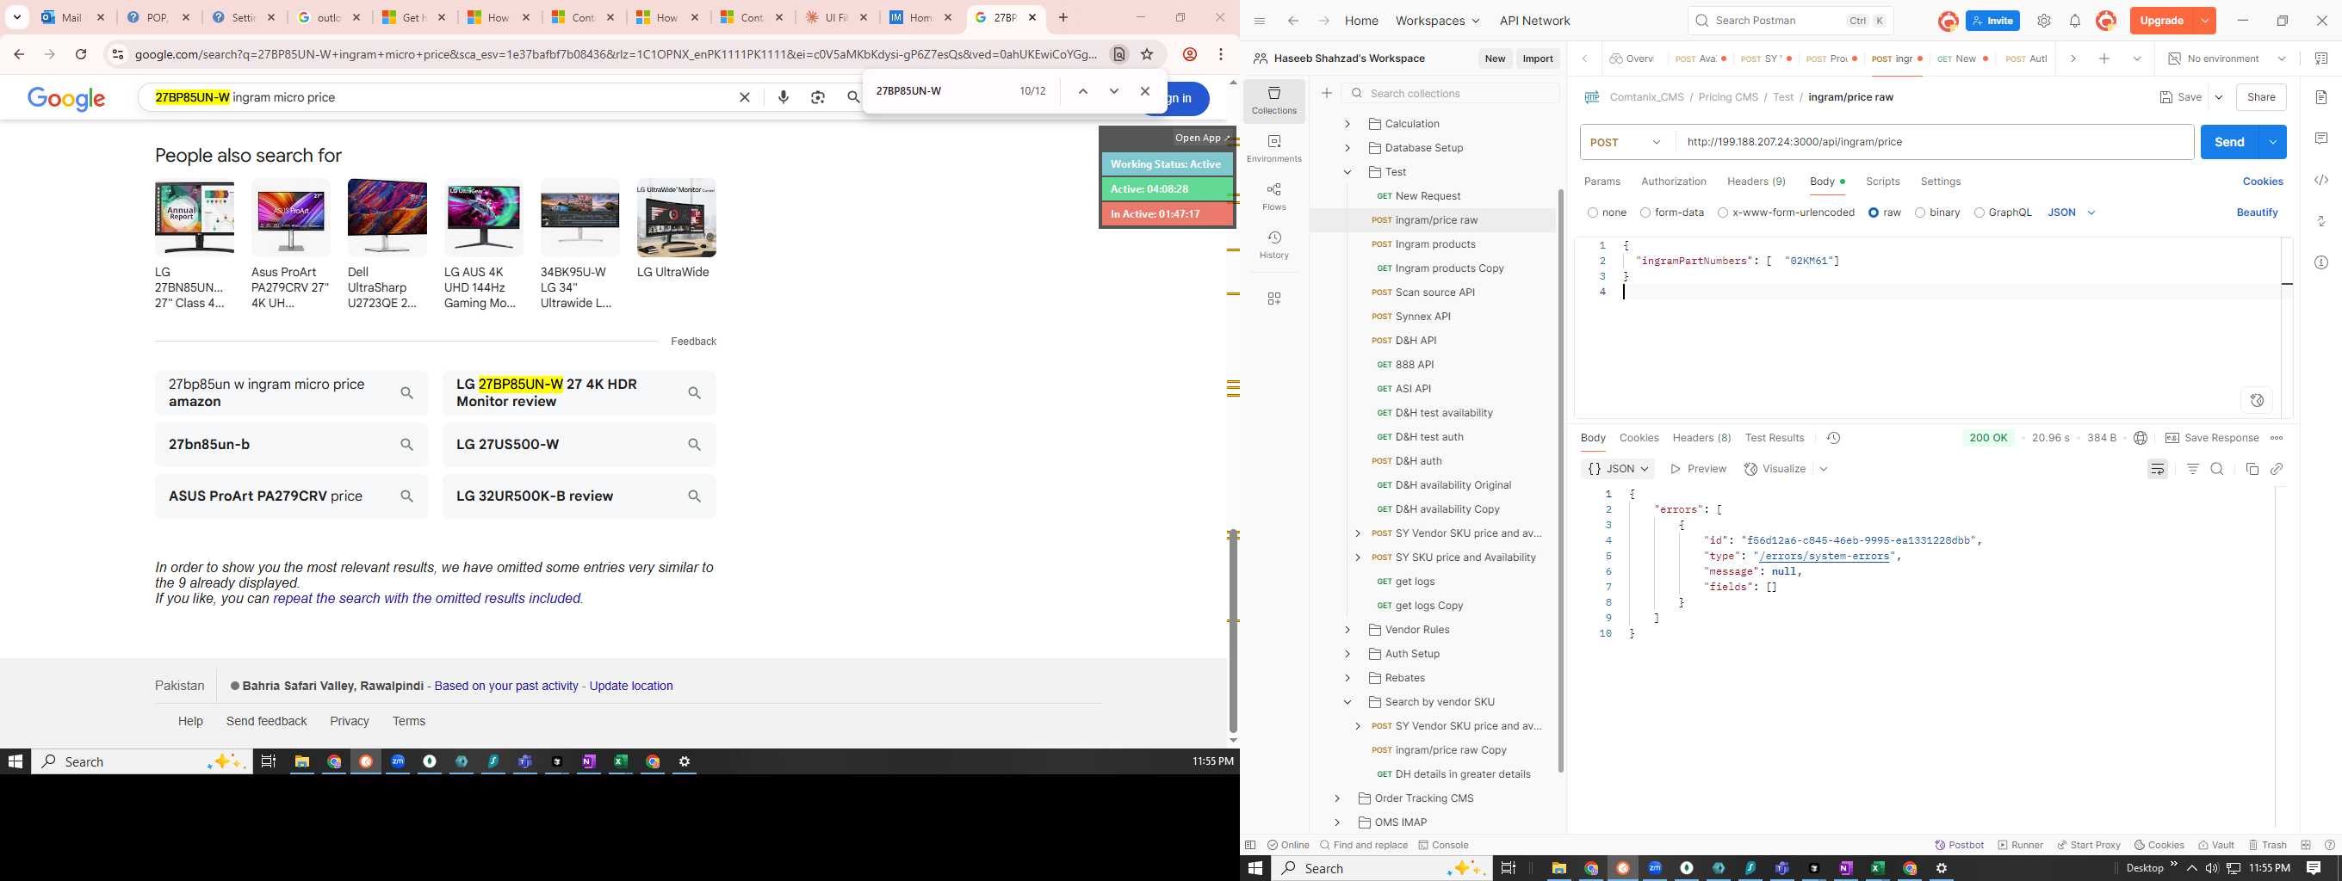This screenshot has width=2342, height=881.
Task: Open Windows Start menu in Postman-side taskbar
Action: (x=1255, y=868)
